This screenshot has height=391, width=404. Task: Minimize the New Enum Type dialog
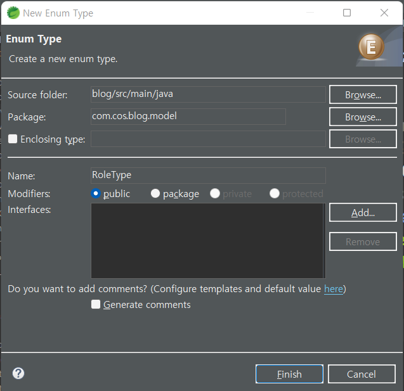[x=310, y=13]
